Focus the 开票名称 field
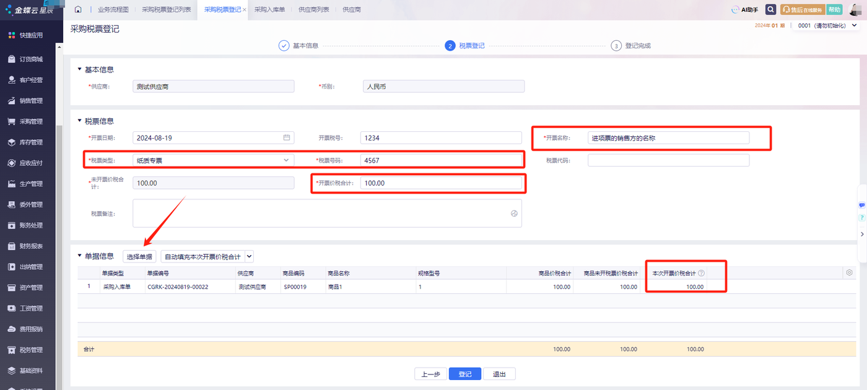This screenshot has width=867, height=390. 668,137
